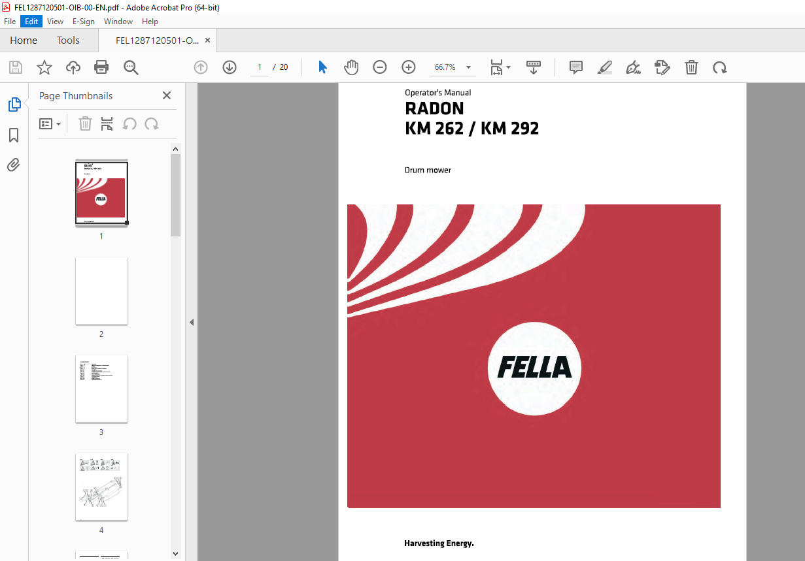The width and height of the screenshot is (805, 561).
Task: Select page 3 thumbnail
Action: [x=101, y=389]
